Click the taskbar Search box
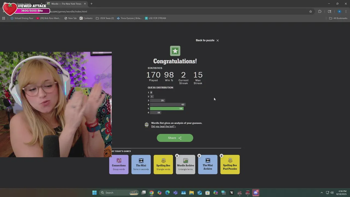The width and height of the screenshot is (350, 197). (119, 193)
